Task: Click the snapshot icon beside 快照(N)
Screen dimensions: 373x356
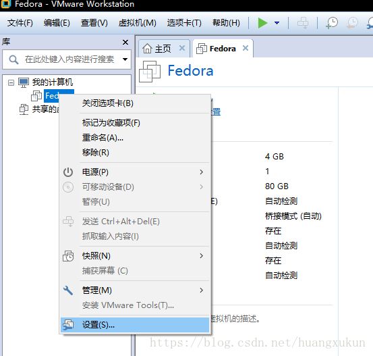Action: (x=68, y=256)
